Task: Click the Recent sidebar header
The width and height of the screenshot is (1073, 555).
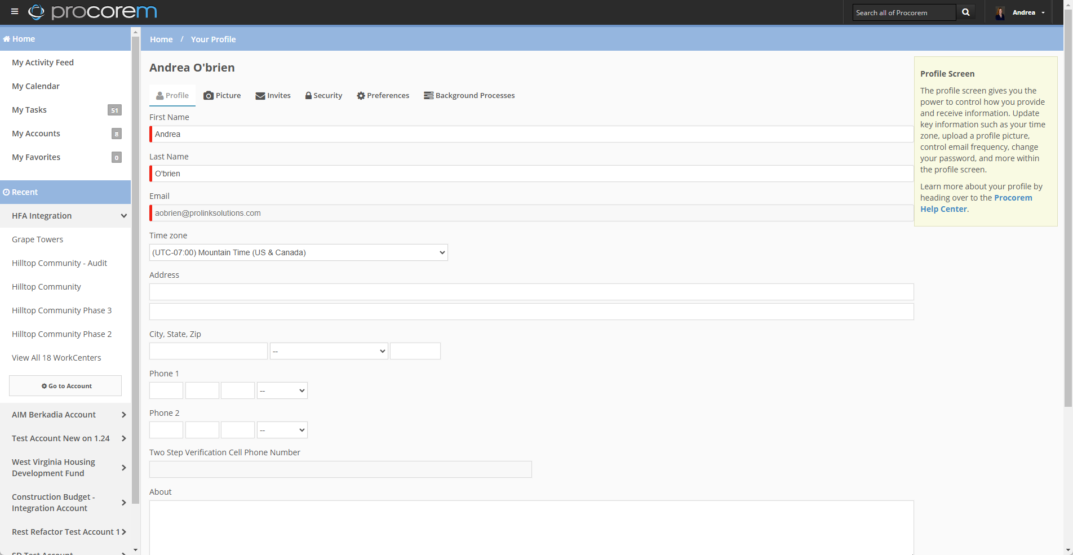Action: [x=65, y=192]
